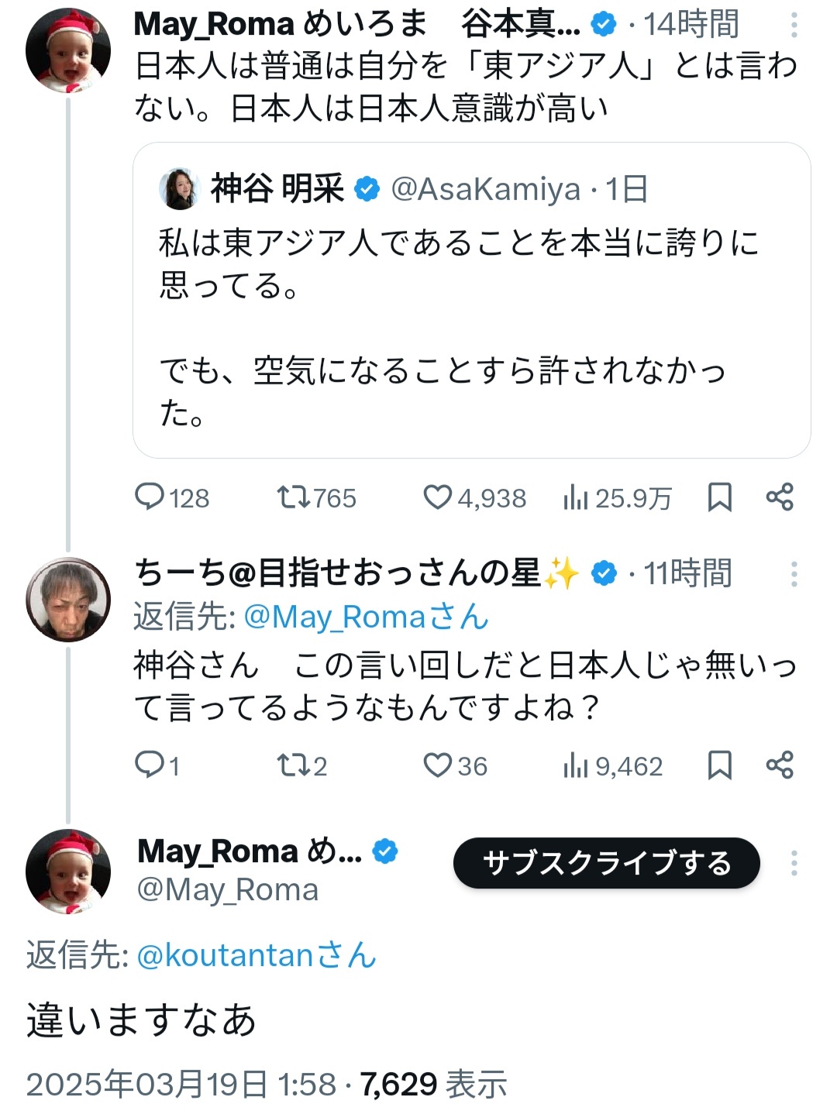Open more options beside サブスクライブする button
Viewport: 837px width, 1114px height.
(794, 863)
